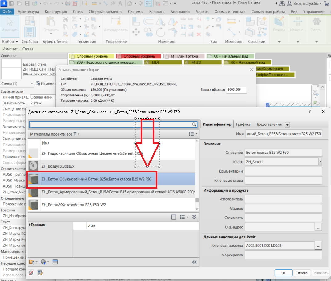Toggle the library panel display square icon

(x=174, y=217)
